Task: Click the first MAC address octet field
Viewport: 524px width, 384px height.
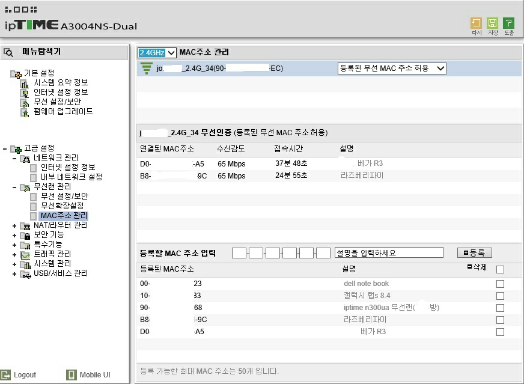Action: 239,253
